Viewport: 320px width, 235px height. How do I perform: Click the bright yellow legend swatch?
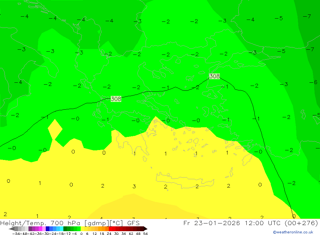point(83,229)
